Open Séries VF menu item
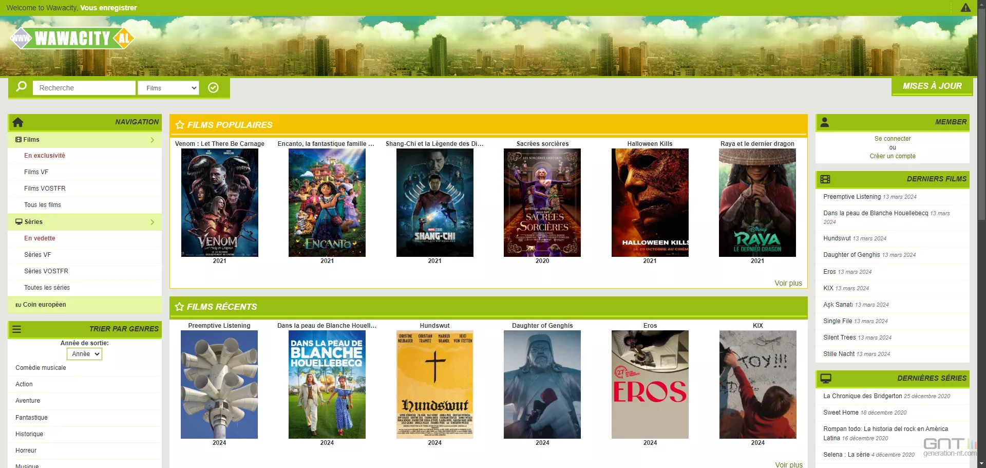The width and height of the screenshot is (986, 468). [x=37, y=255]
